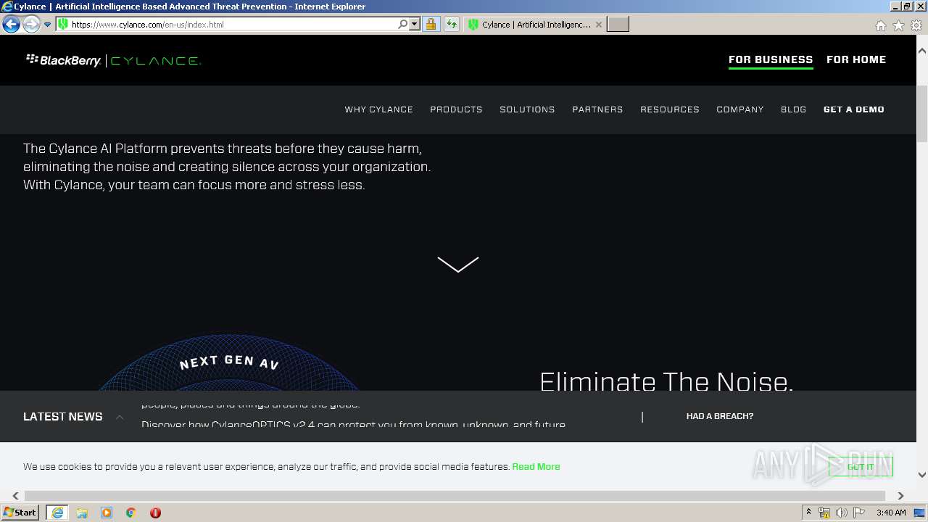Click the Show Desktop tray button

point(919,513)
